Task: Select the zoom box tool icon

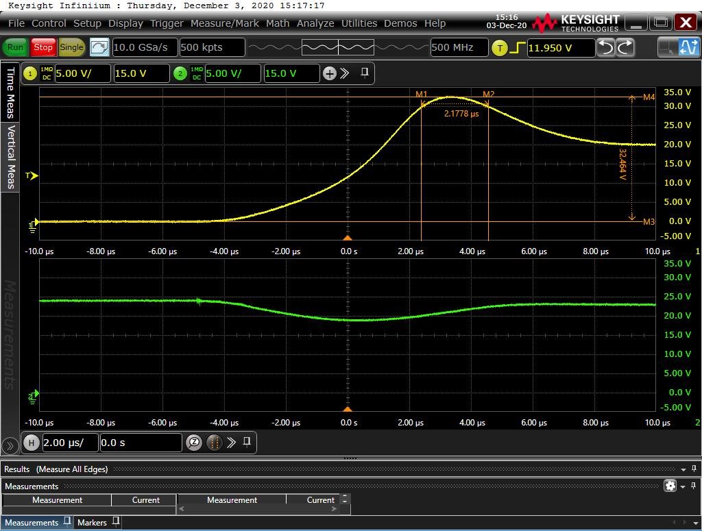Action: coord(667,47)
